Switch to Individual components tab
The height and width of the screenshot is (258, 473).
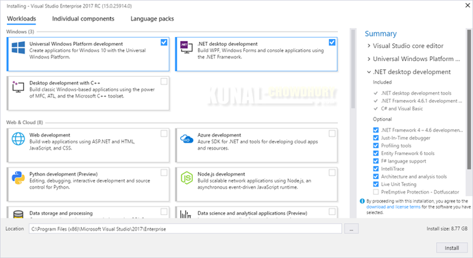83,19
